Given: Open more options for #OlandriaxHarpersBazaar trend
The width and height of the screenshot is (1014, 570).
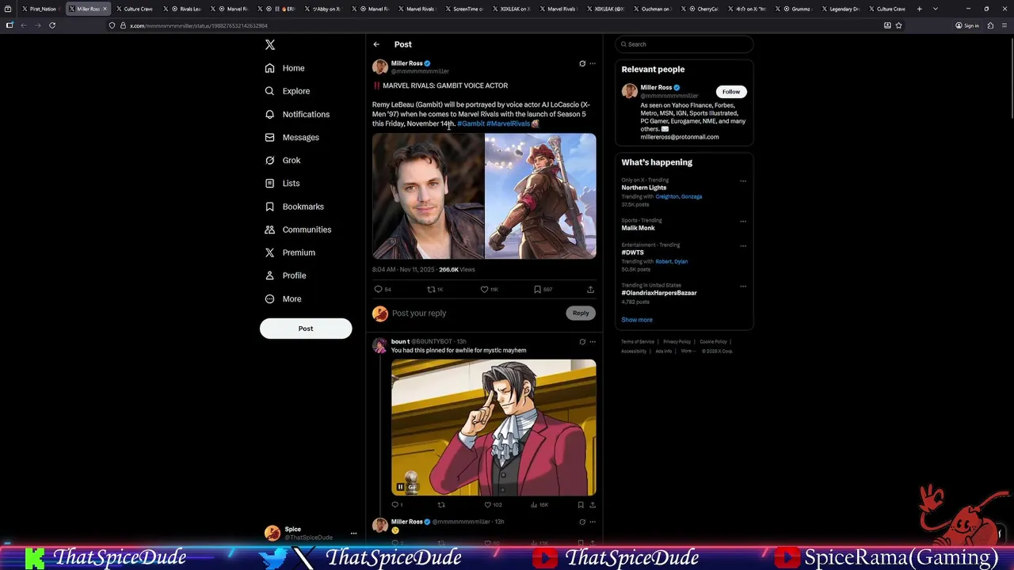Looking at the screenshot, I should tap(743, 287).
